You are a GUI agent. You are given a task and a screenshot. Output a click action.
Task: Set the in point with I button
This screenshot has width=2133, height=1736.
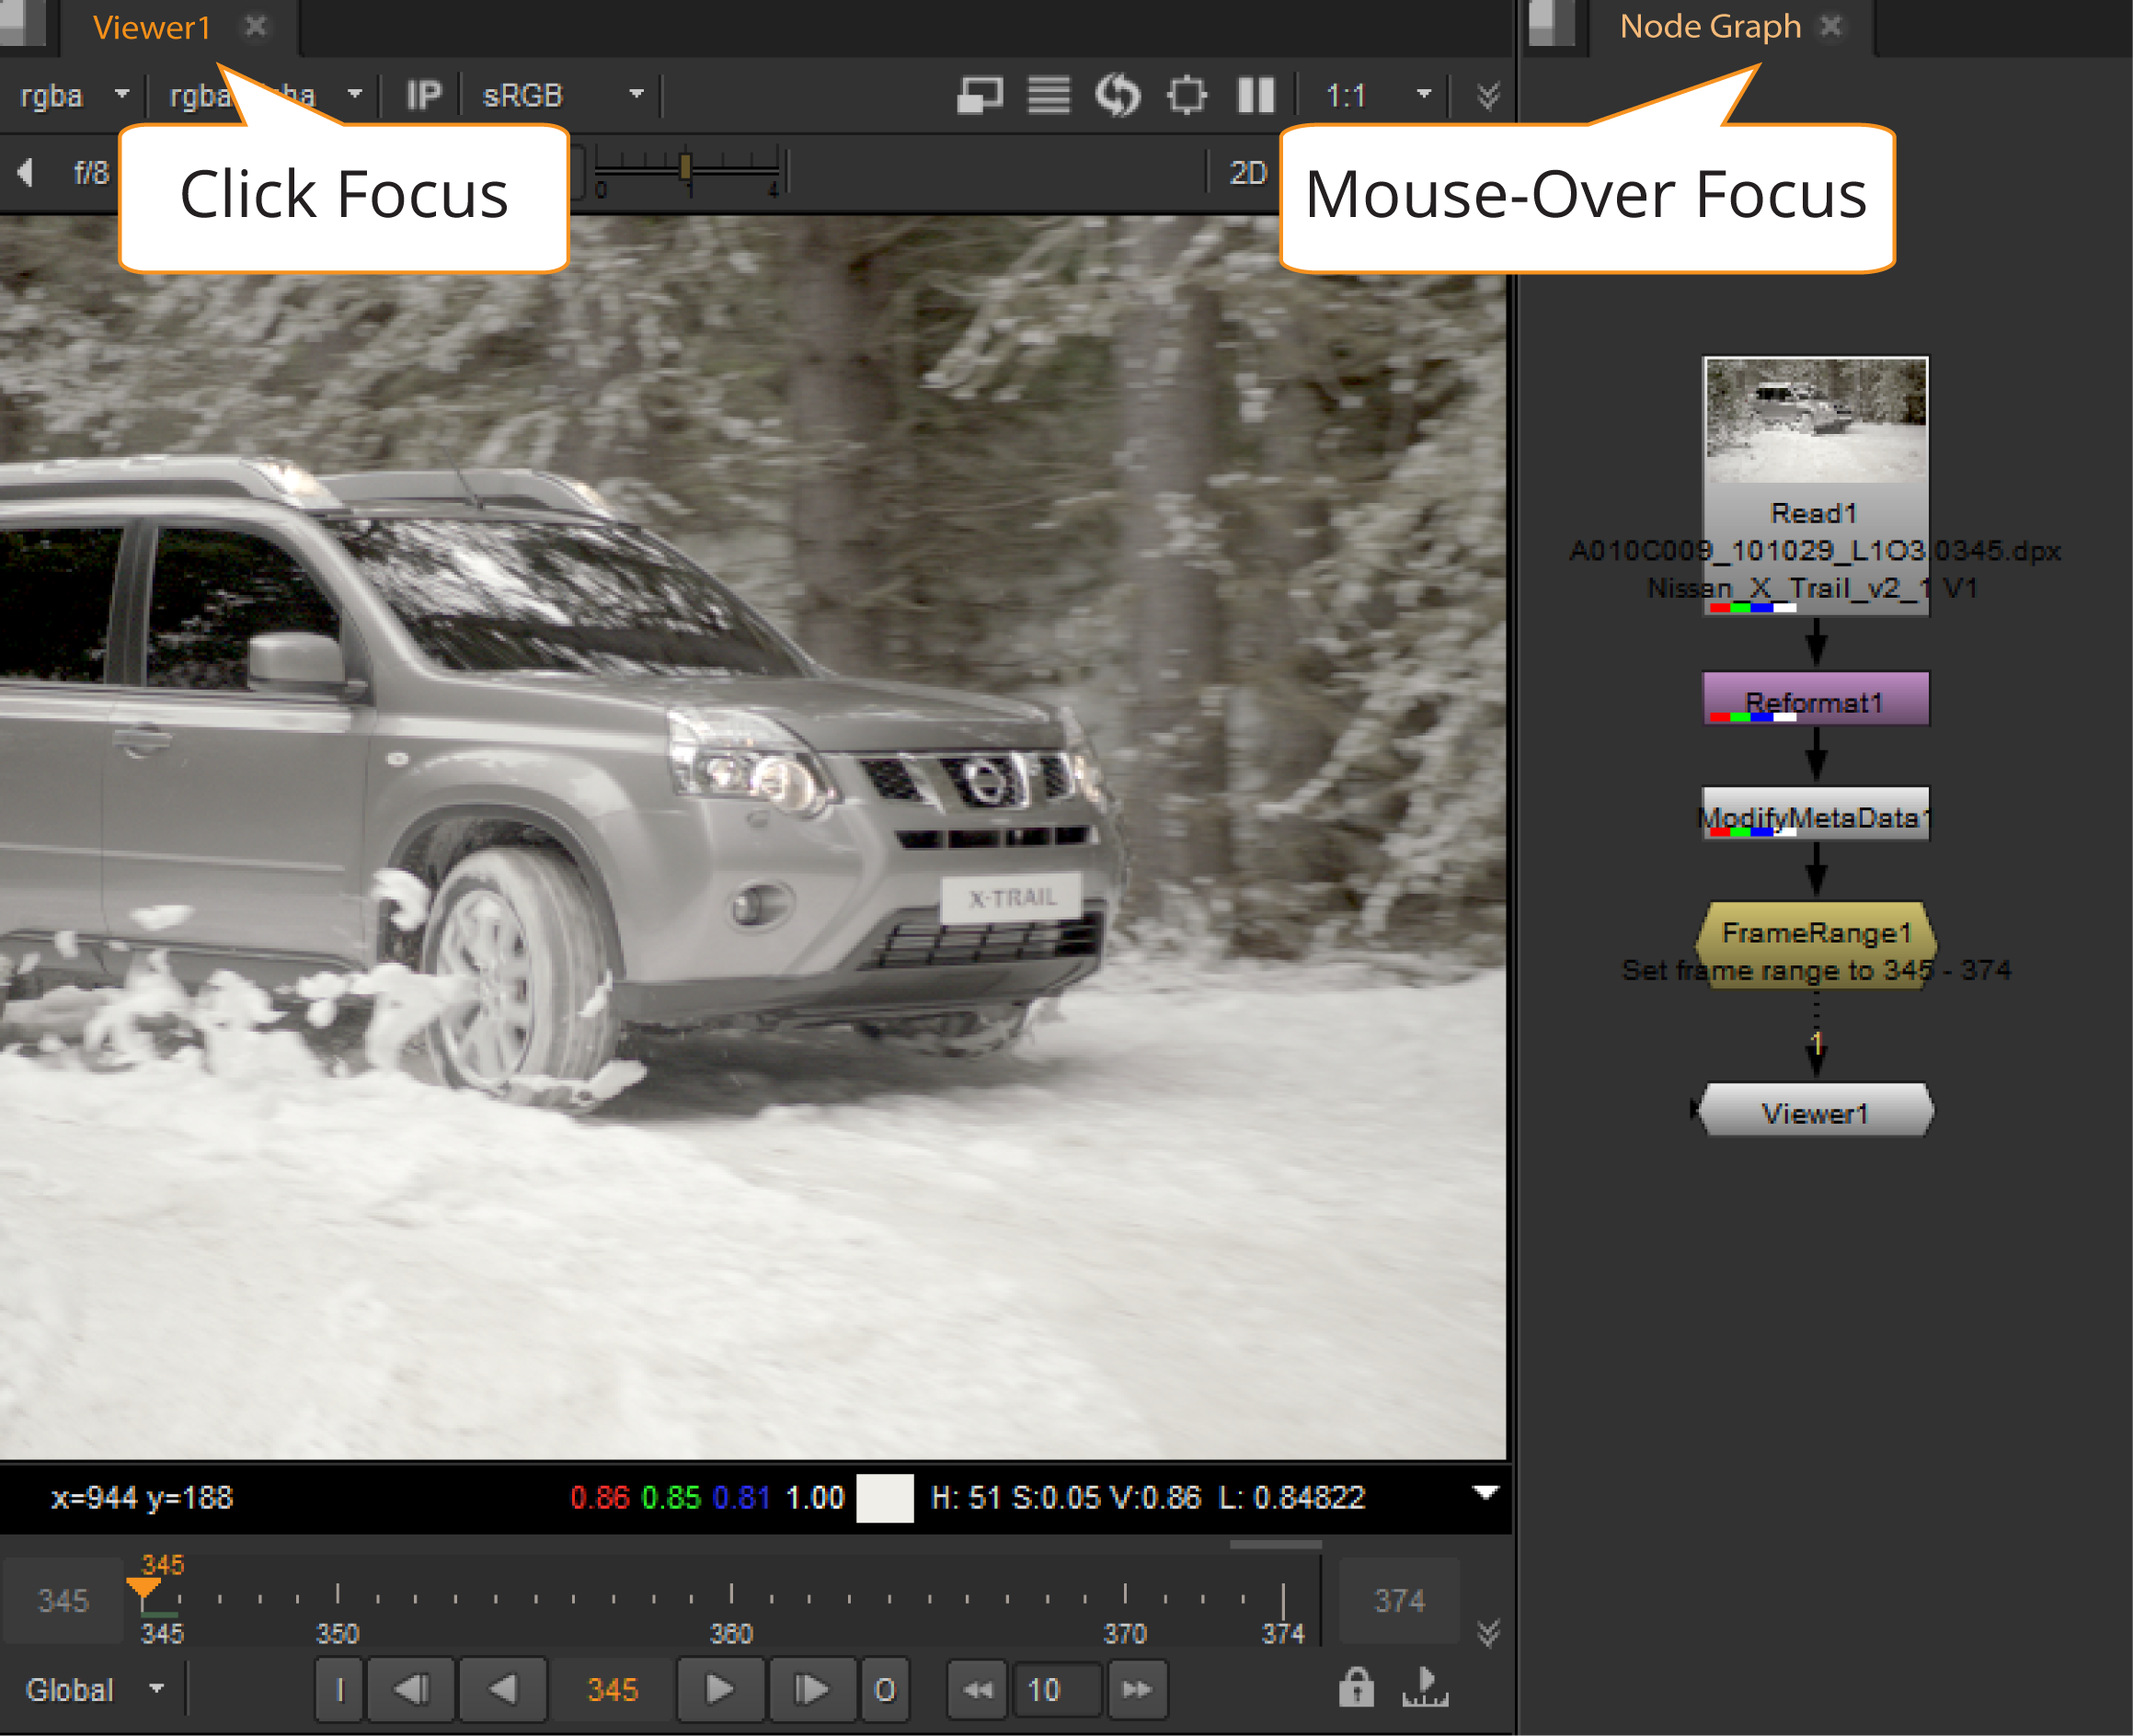coord(339,1690)
